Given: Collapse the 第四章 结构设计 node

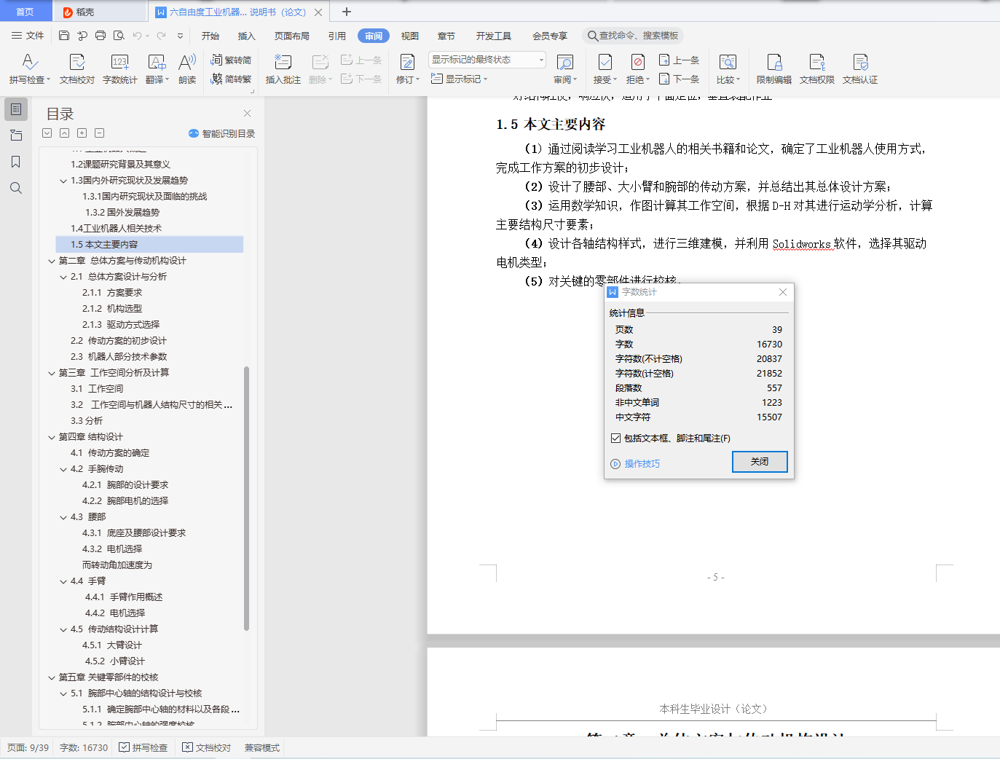Looking at the screenshot, I should [x=52, y=437].
